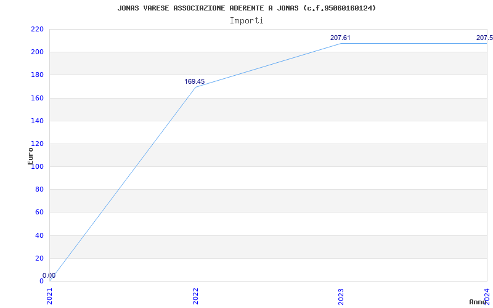Click the 140 y-axis tick label

pos(37,121)
